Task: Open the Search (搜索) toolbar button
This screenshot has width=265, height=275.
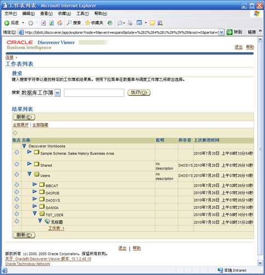Action: click(x=74, y=23)
